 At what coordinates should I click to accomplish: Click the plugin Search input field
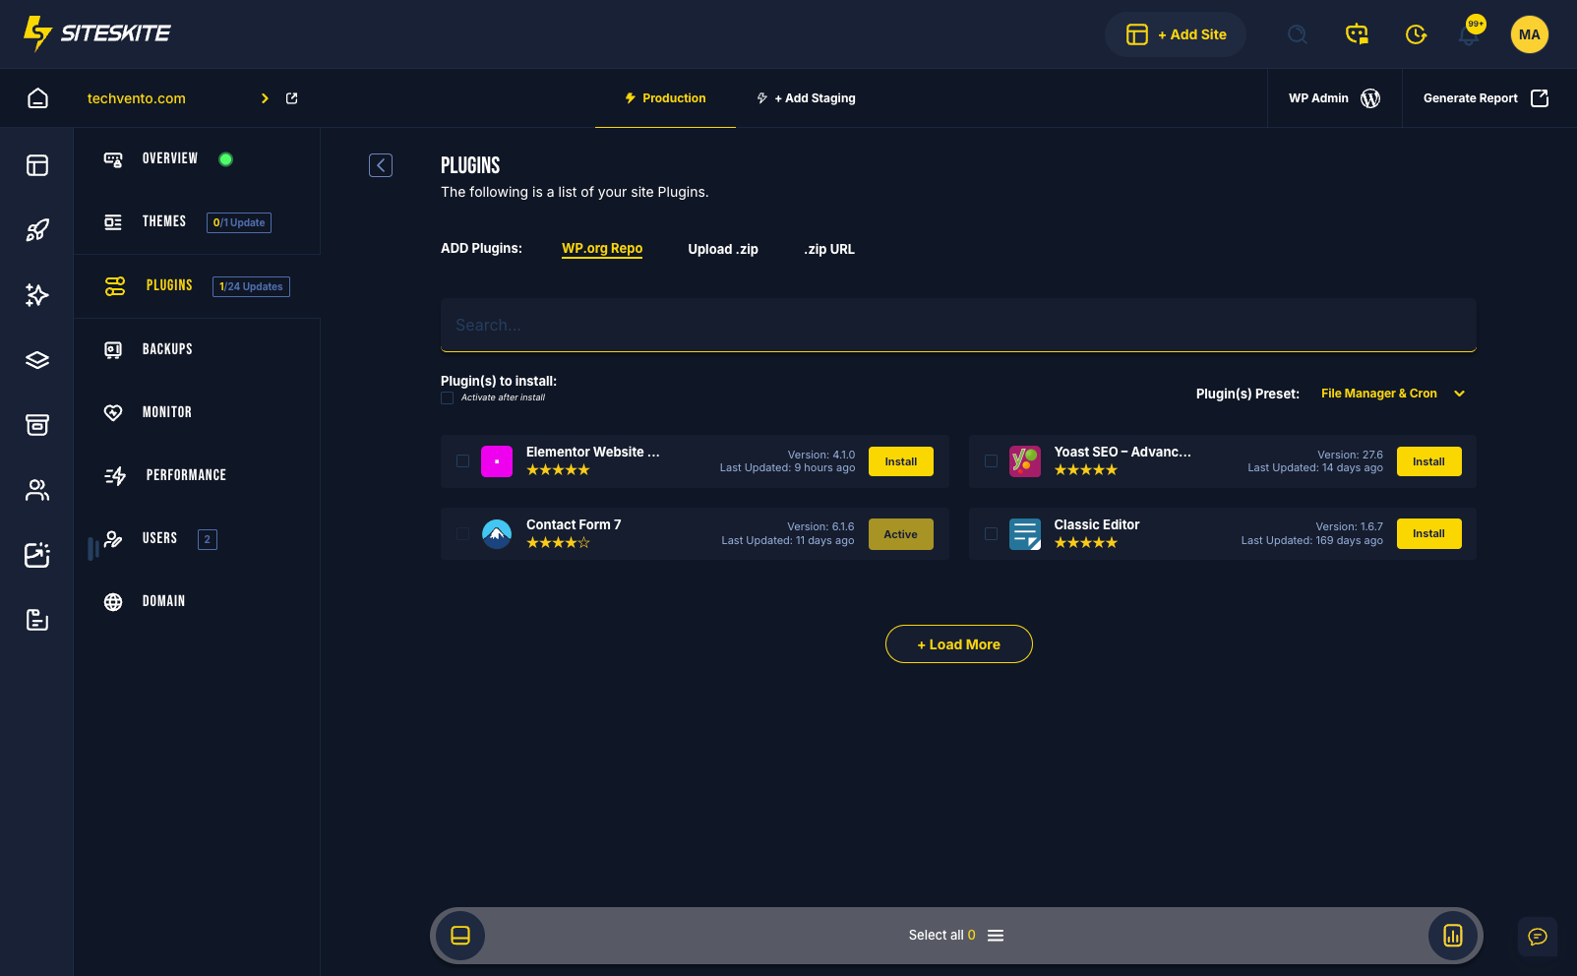pyautogui.click(x=958, y=325)
